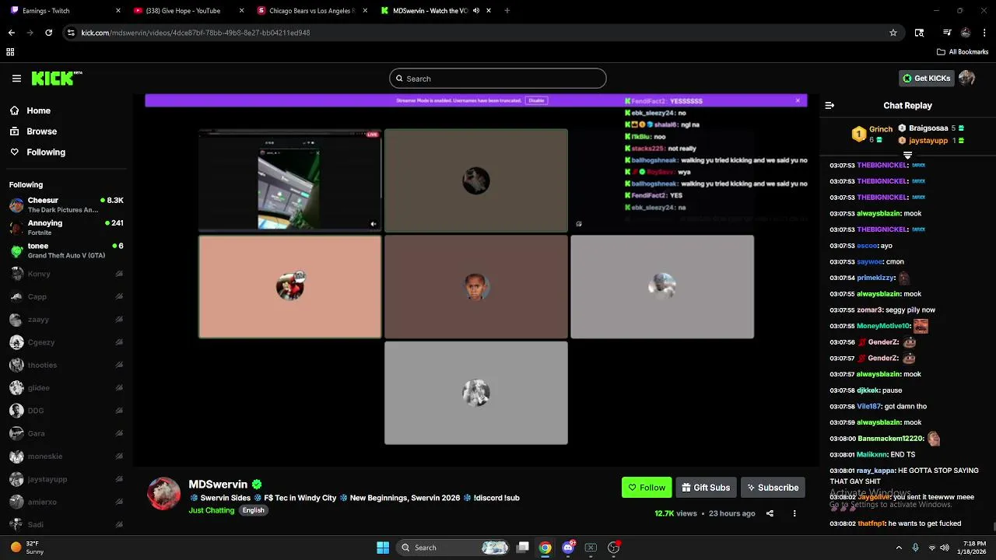Click the pink call participant tile
Viewport: 996px width, 560px height.
(289, 287)
